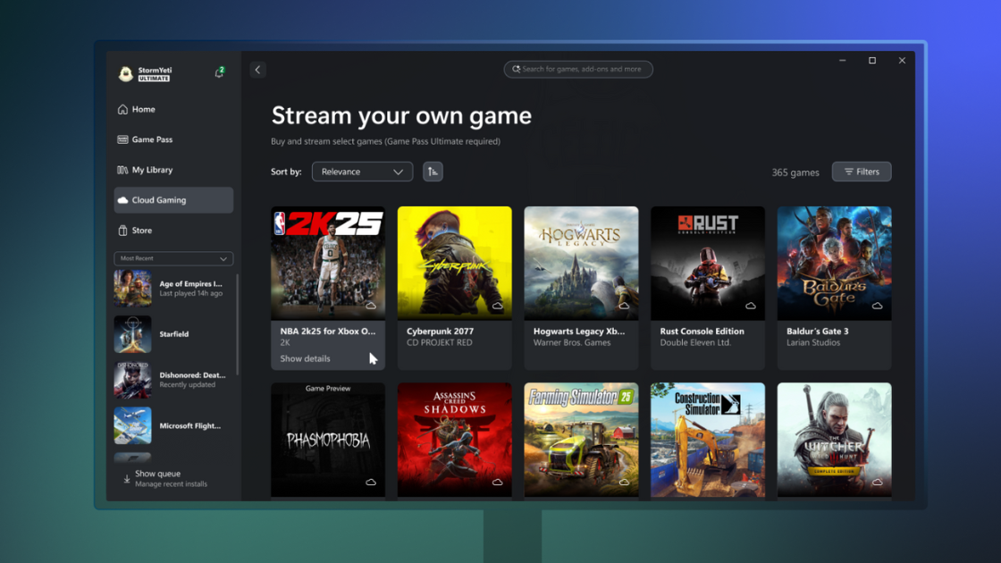
Task: Open the Filters panel
Action: tap(862, 172)
